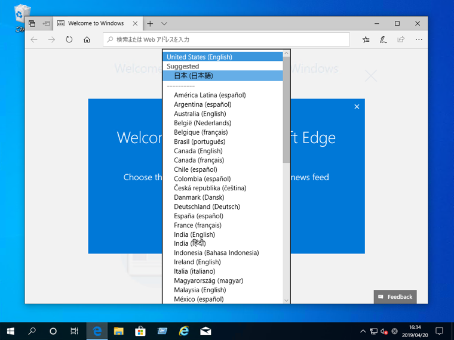This screenshot has height=340, width=454.
Task: Click the muted volume tray icon
Action: pos(384,331)
